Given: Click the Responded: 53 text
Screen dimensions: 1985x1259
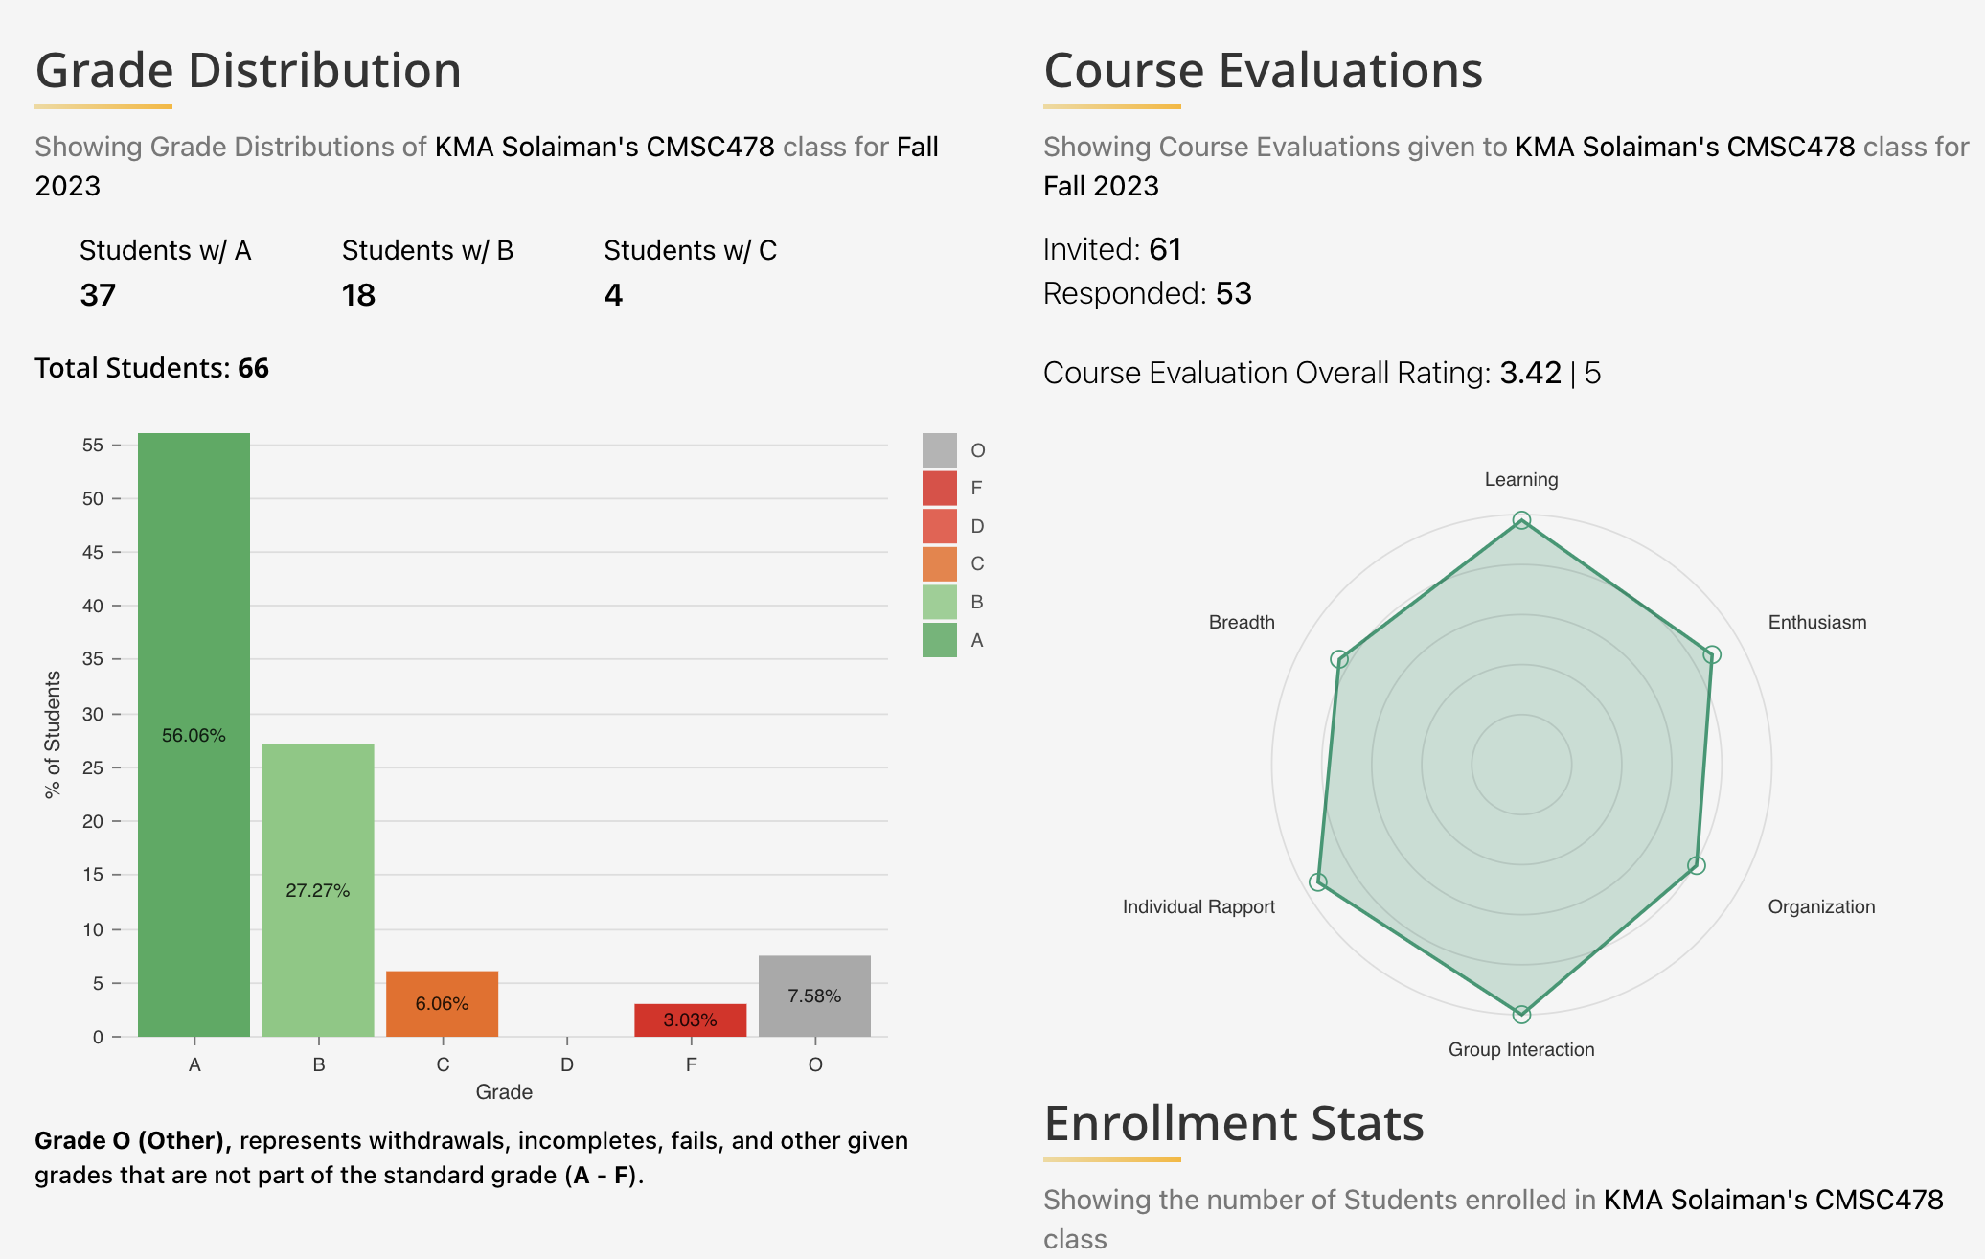Looking at the screenshot, I should pos(1148,293).
